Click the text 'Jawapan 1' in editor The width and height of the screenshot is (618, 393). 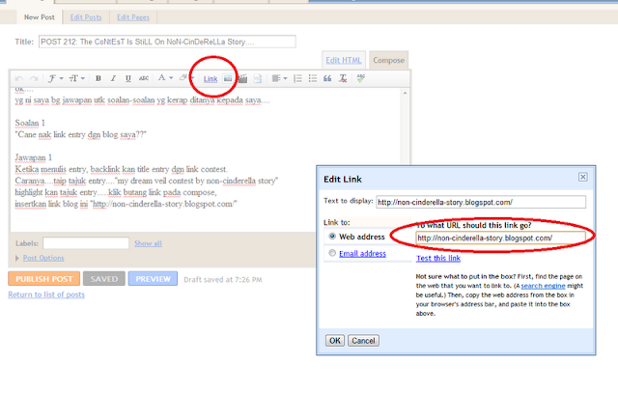(x=34, y=157)
